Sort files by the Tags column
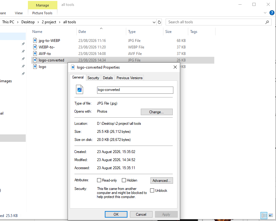Image resolution: width=276 pixels, height=221 pixels. pos(202,32)
